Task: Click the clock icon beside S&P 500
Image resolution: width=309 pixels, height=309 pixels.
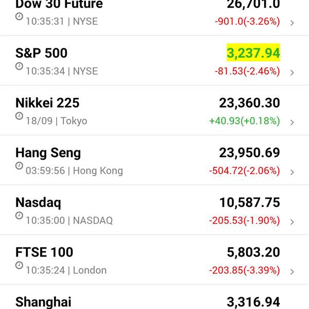Action: [x=19, y=66]
